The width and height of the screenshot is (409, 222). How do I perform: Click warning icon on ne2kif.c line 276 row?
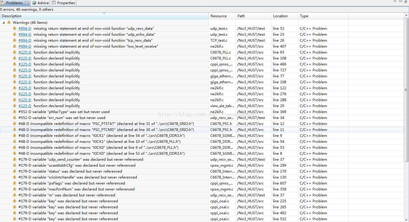(15, 94)
